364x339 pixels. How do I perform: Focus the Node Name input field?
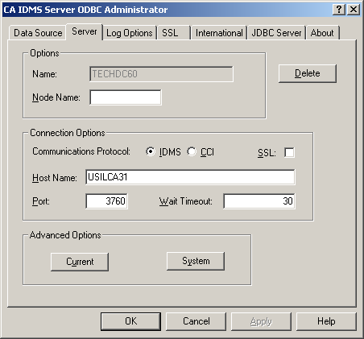126,97
